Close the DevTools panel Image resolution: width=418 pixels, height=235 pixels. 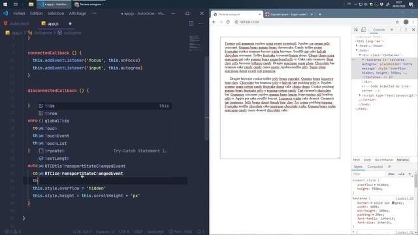tap(413, 29)
